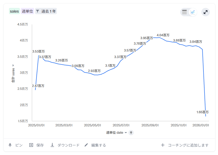Click plus icon to add coaching

tap(163, 145)
